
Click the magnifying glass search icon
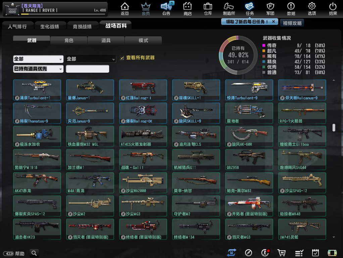click(x=34, y=253)
